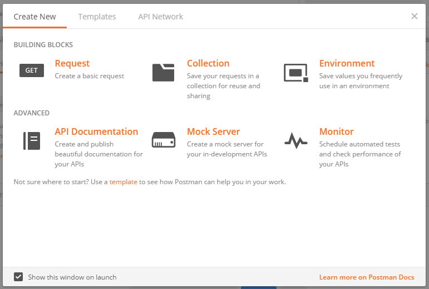Select the Create New tab
429x289 pixels.
pos(34,17)
